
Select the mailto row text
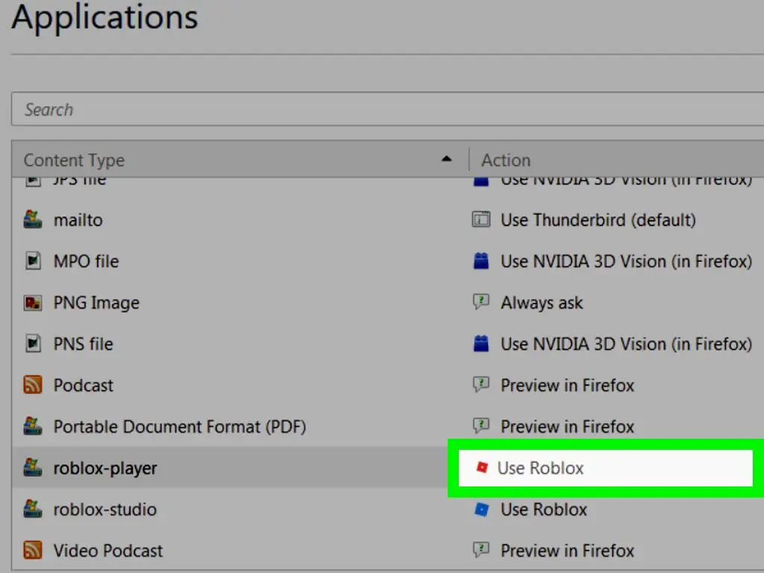click(78, 220)
